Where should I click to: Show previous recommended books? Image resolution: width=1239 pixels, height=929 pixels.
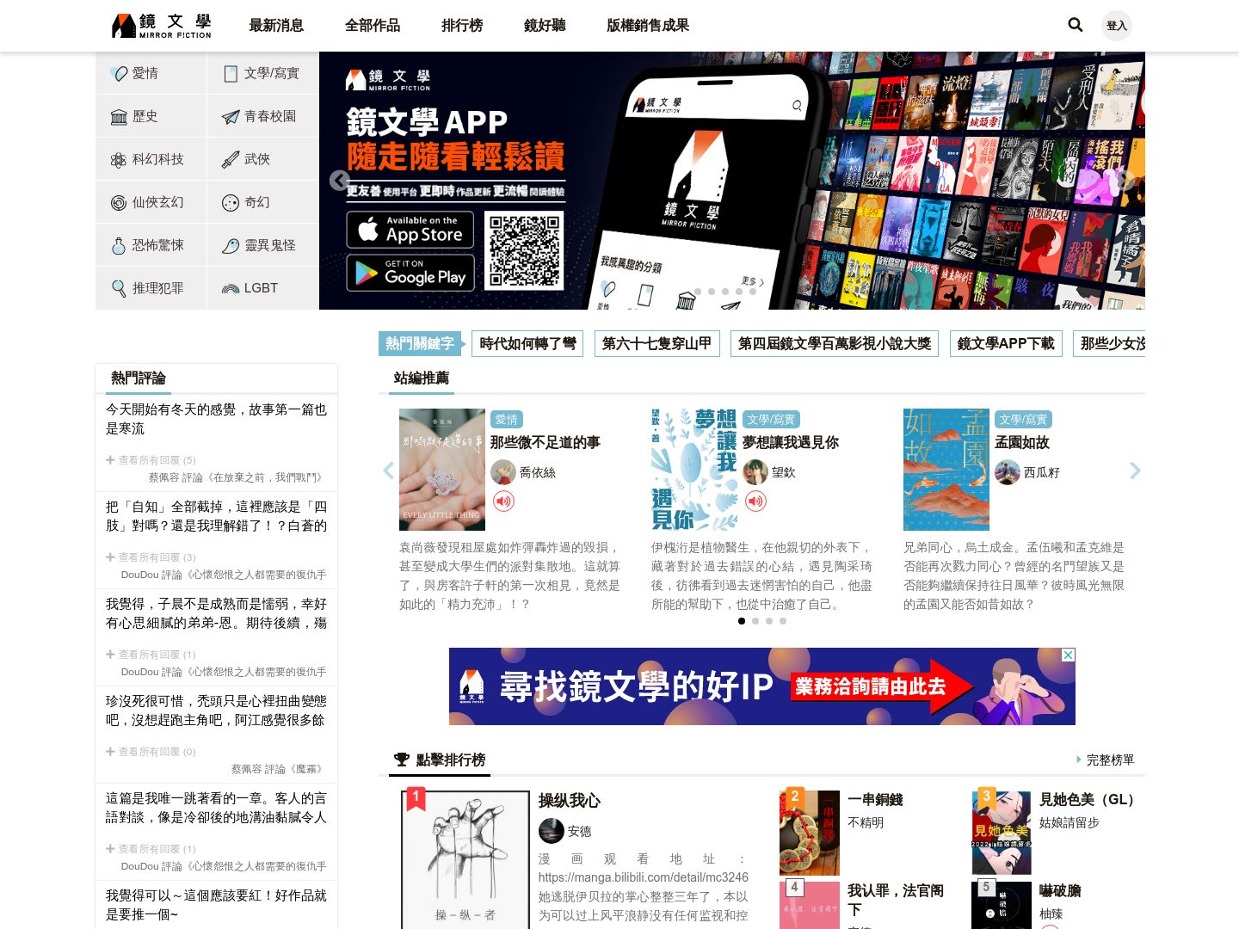(388, 471)
